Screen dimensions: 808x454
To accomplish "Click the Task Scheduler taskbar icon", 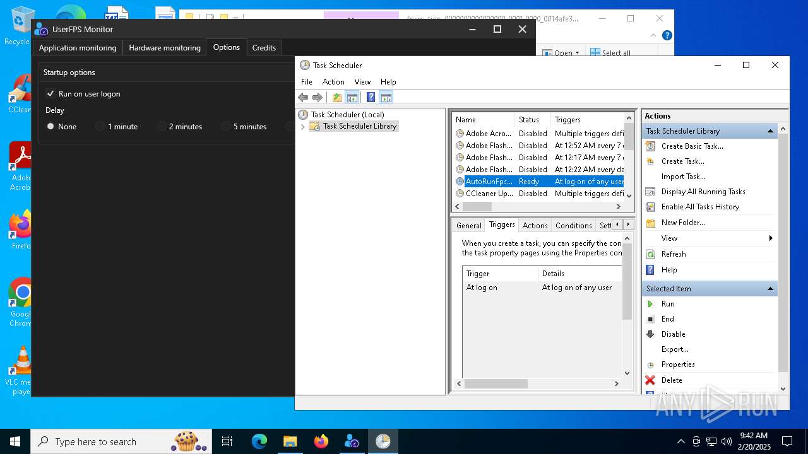I will (x=383, y=441).
